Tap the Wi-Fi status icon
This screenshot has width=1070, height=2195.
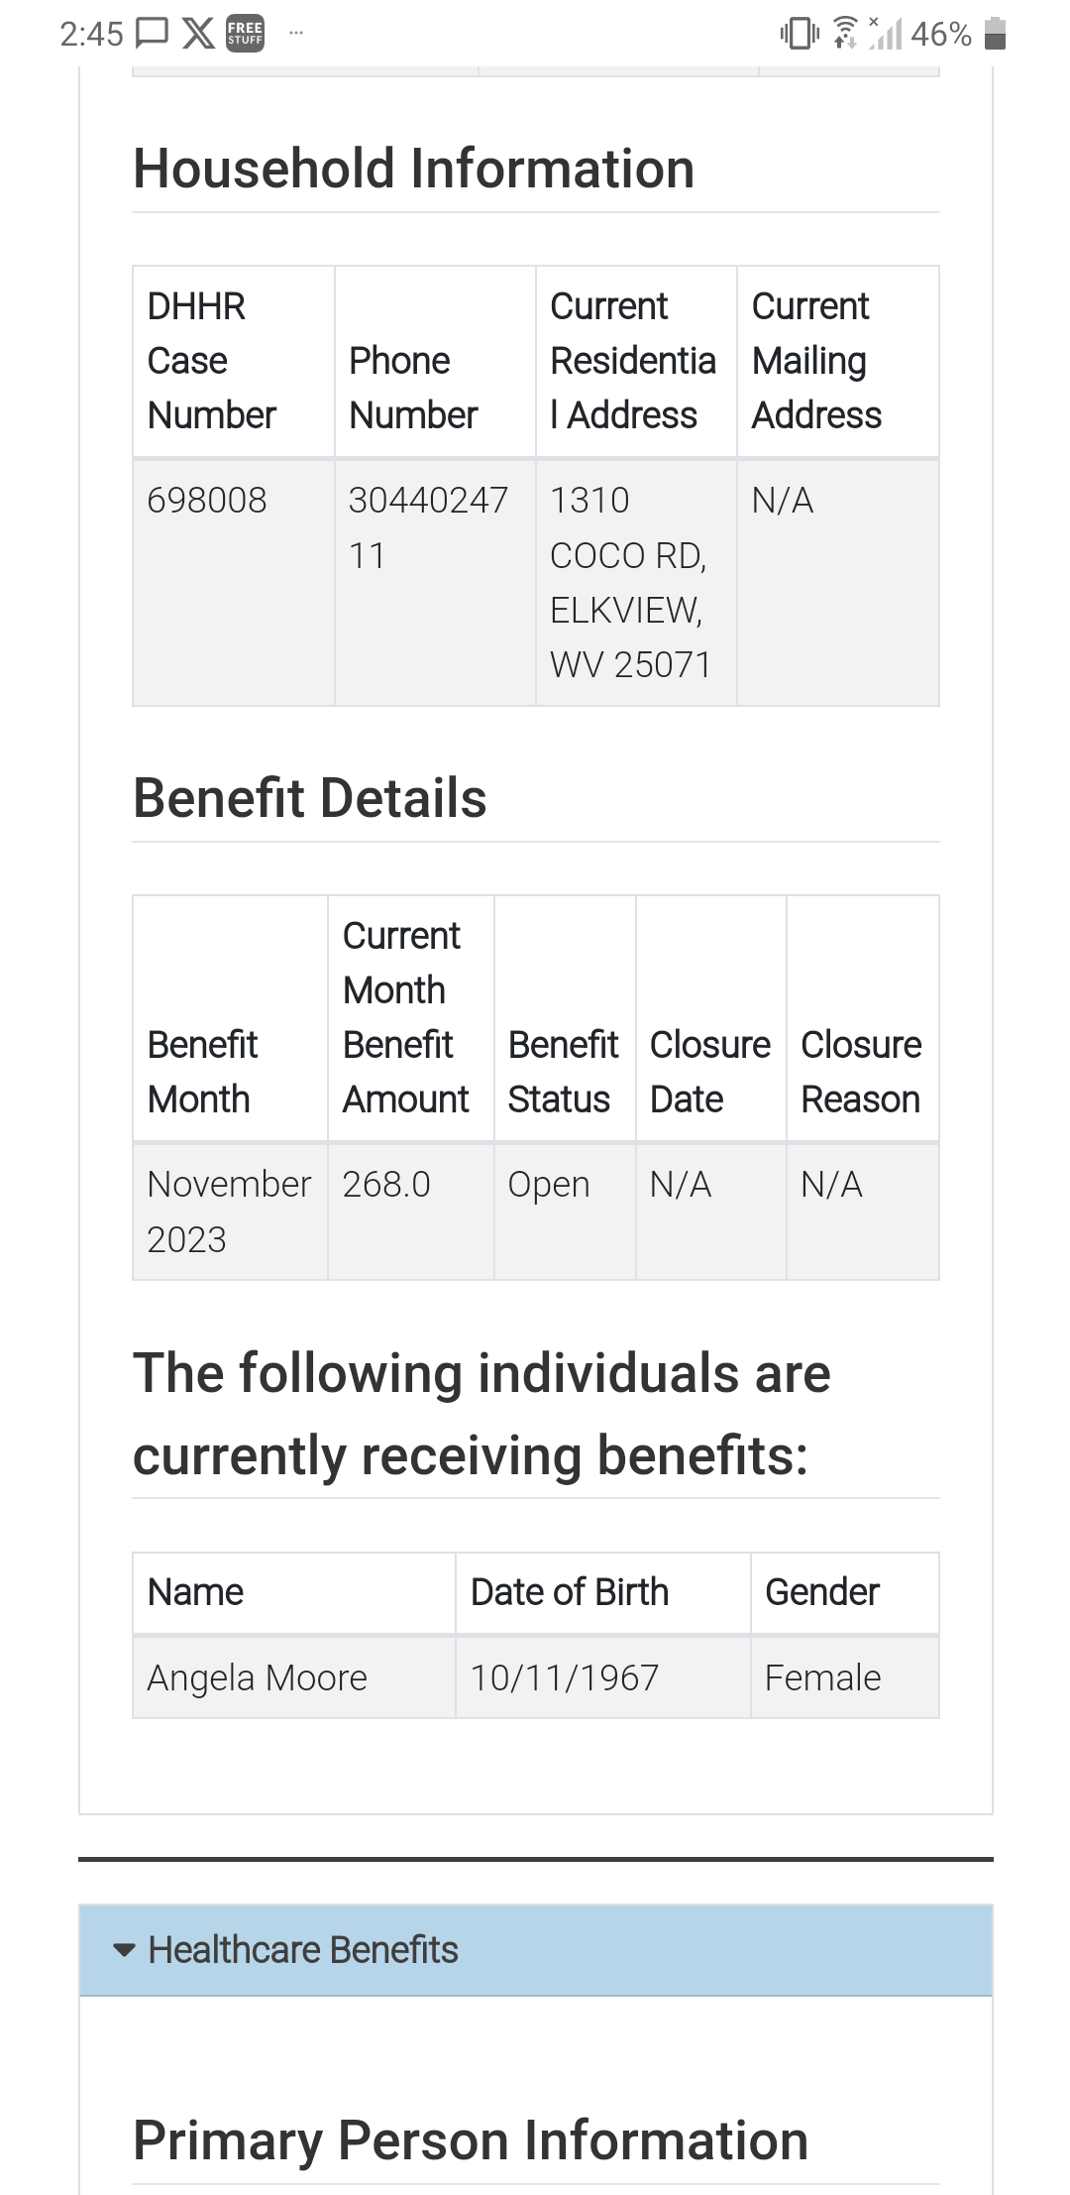[x=845, y=34]
